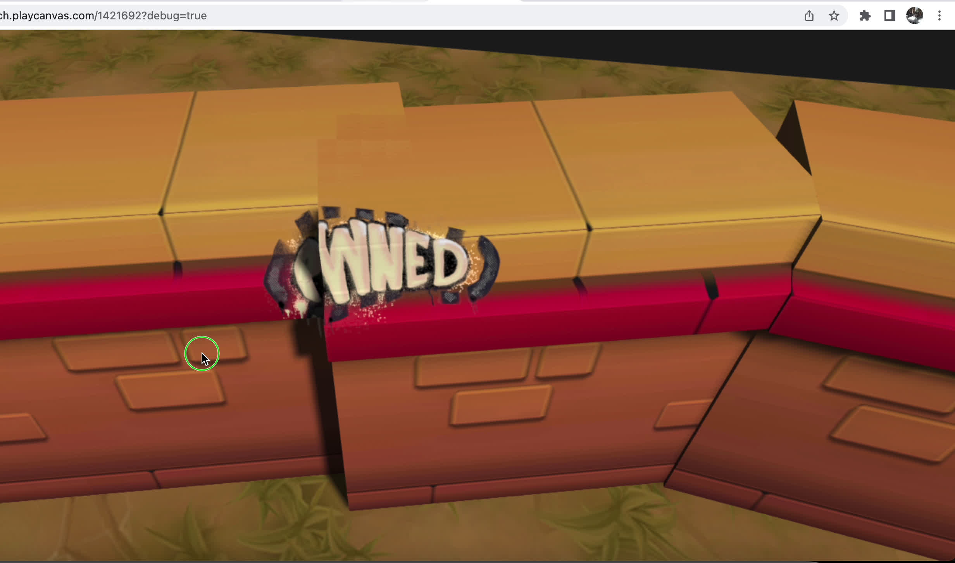Open the debug=true page settings

coord(939,15)
